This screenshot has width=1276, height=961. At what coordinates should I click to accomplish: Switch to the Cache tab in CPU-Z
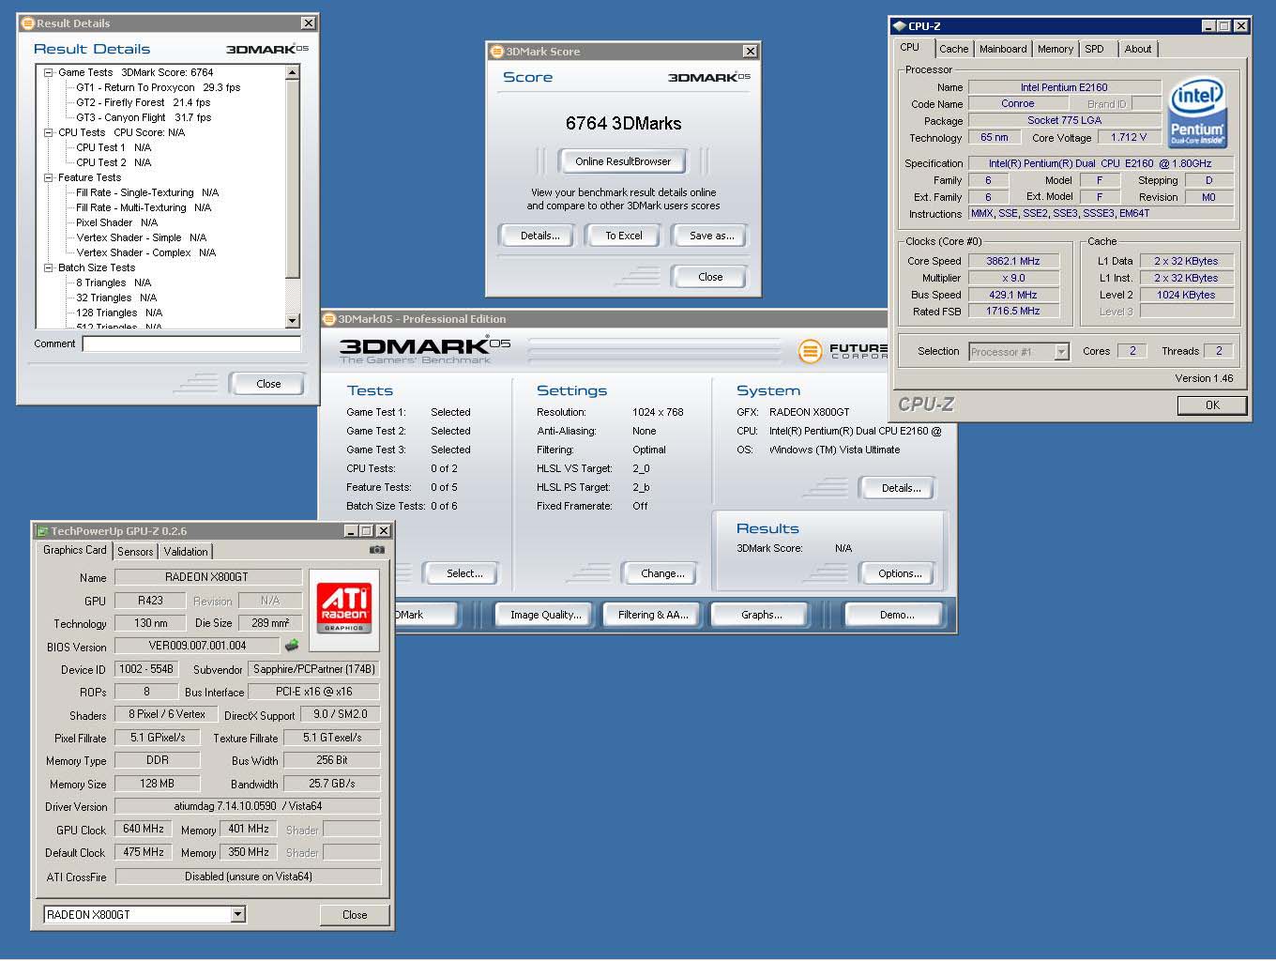(x=953, y=49)
